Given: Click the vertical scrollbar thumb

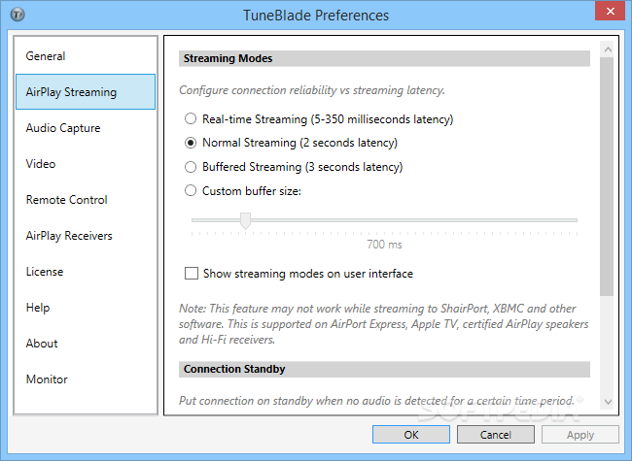Looking at the screenshot, I should click(x=607, y=177).
